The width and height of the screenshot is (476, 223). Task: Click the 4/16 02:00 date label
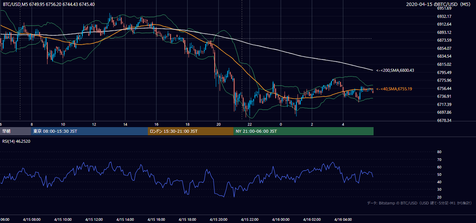[312, 220]
